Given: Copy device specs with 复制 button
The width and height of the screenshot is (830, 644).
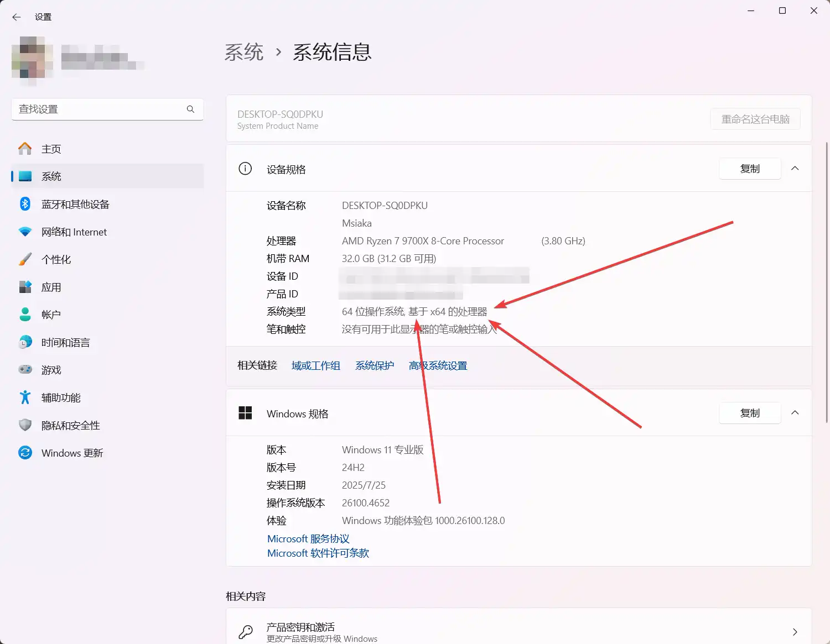Looking at the screenshot, I should point(750,169).
